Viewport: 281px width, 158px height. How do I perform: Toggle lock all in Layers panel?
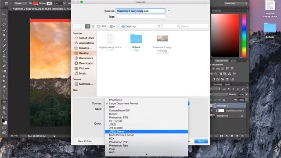(223, 100)
